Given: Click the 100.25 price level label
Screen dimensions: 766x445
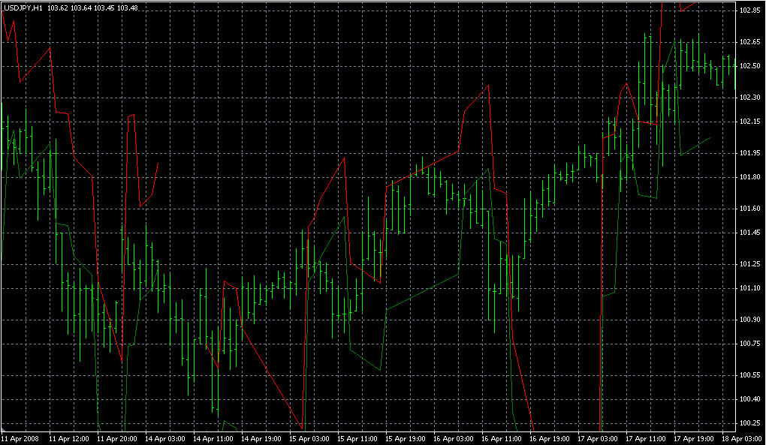Looking at the screenshot, I should tap(750, 423).
